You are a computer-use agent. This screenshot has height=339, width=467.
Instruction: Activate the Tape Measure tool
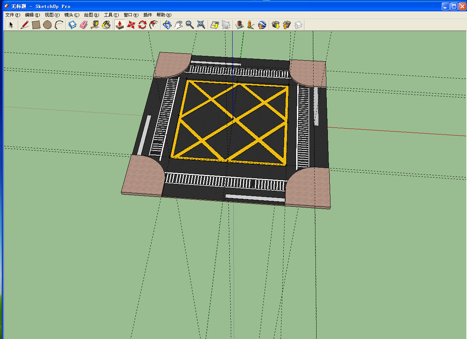(x=95, y=25)
